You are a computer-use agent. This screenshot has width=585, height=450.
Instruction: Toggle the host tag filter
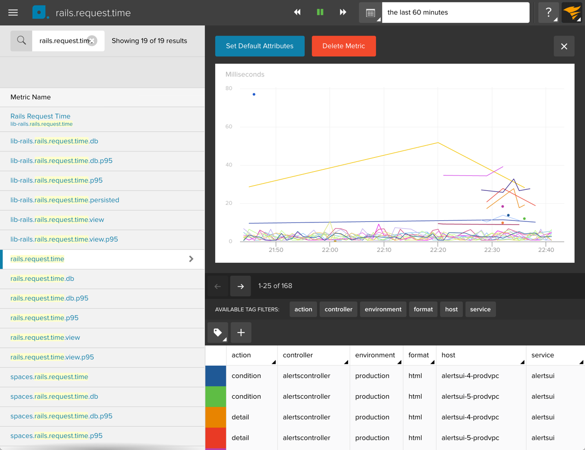tap(451, 309)
